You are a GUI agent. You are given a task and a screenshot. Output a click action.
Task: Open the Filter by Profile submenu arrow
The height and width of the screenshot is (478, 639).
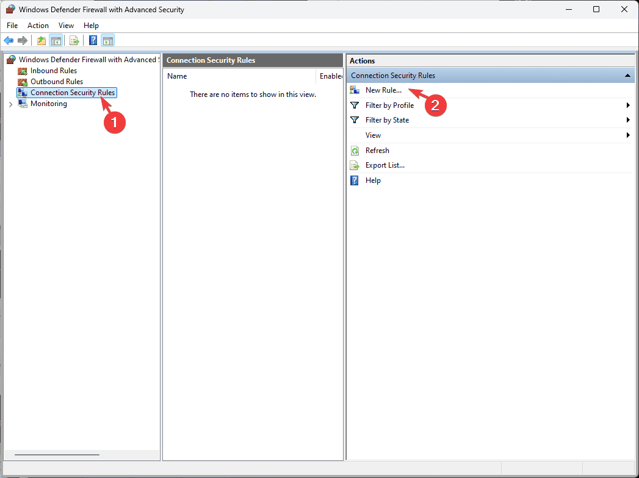pos(628,105)
